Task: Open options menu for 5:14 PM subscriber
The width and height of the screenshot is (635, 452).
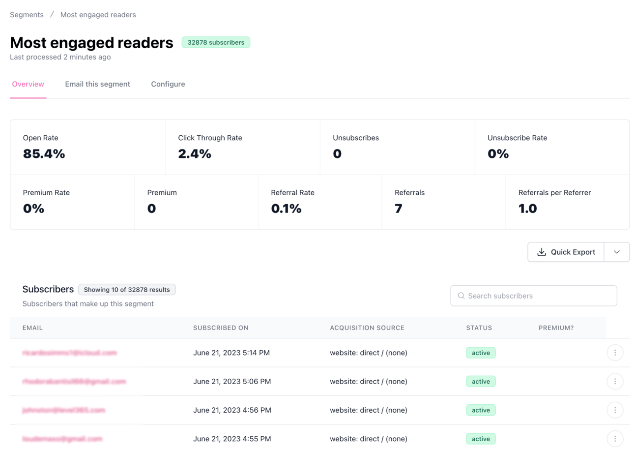Action: (615, 353)
